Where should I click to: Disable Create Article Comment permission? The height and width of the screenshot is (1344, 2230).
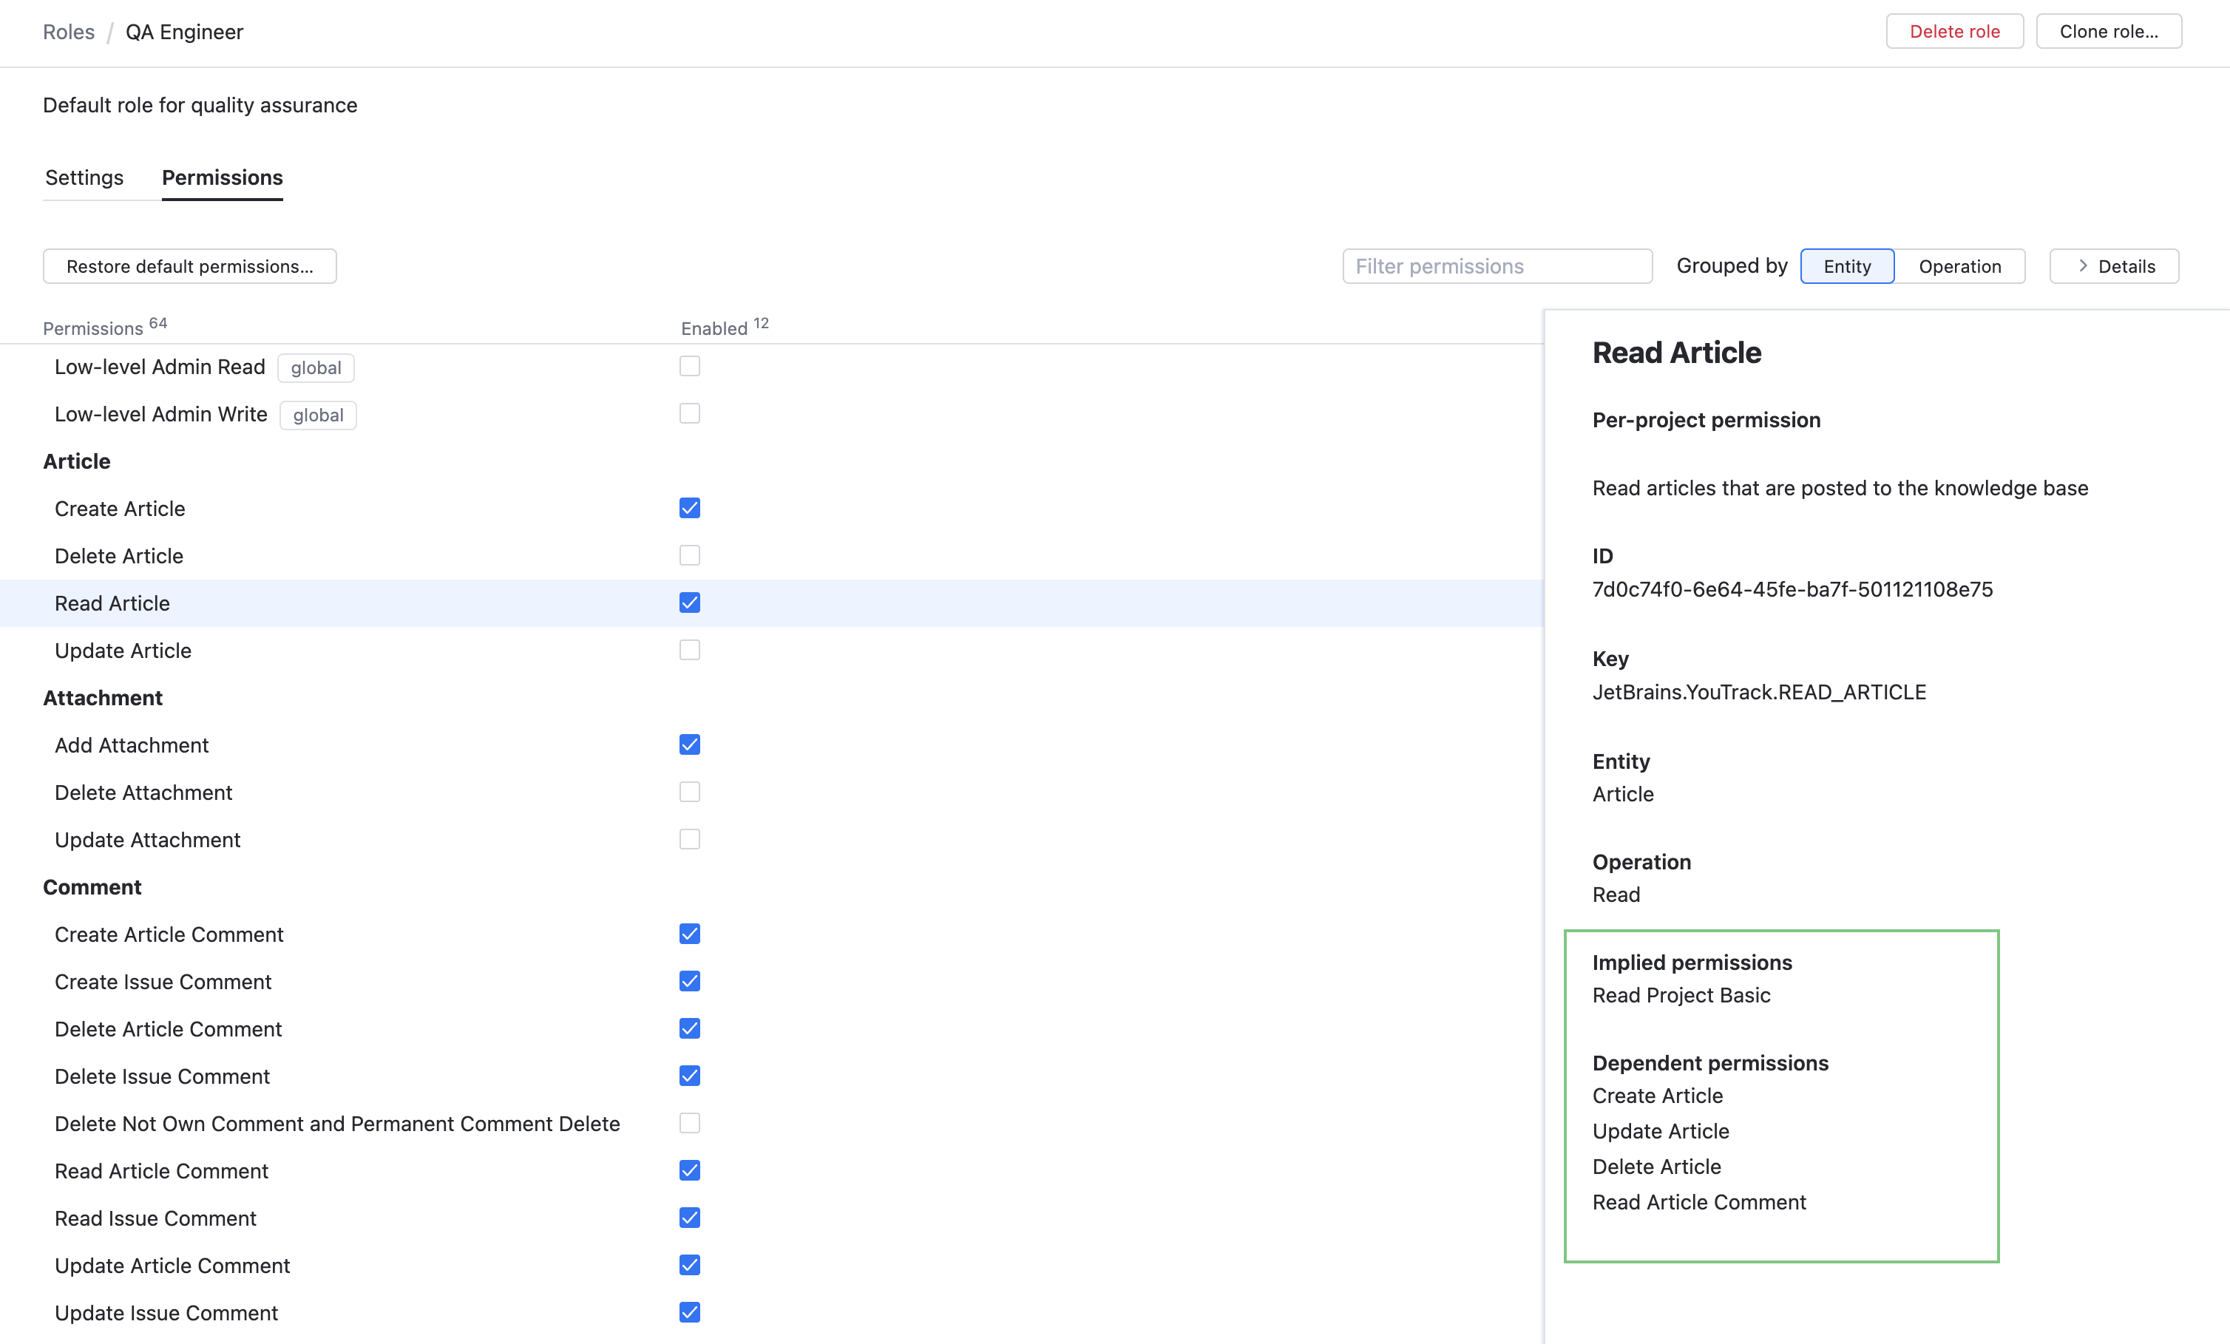tap(690, 934)
